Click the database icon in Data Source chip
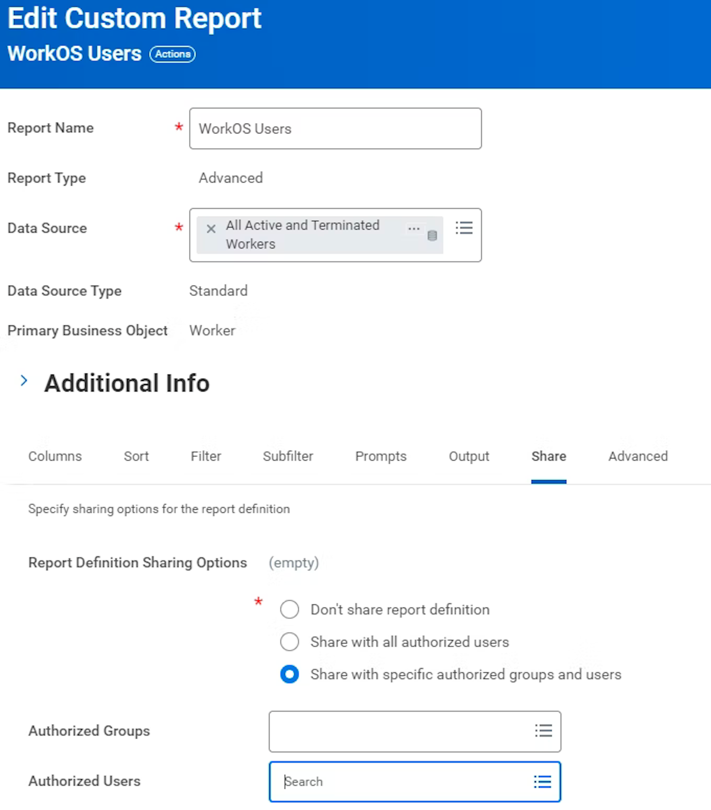The image size is (711, 810). point(432,235)
